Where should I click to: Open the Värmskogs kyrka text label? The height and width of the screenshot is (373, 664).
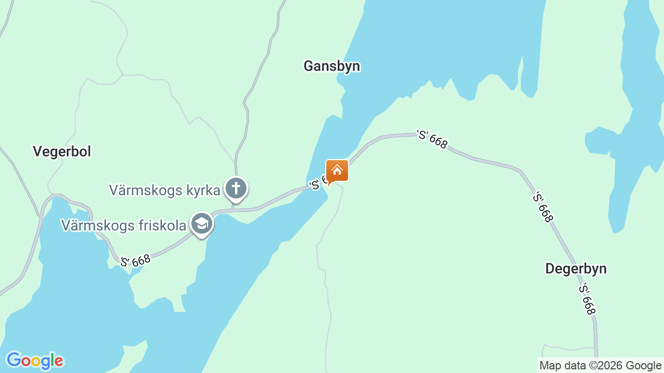pyautogui.click(x=164, y=190)
